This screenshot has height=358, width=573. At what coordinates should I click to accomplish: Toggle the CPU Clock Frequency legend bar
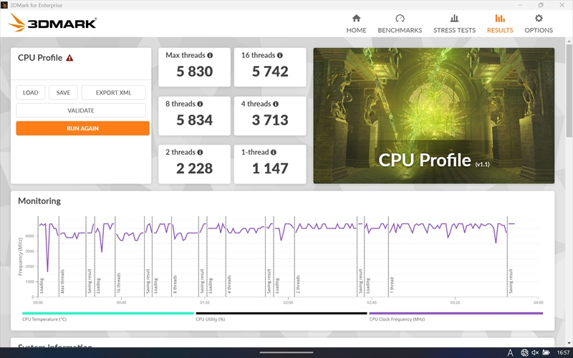(x=456, y=313)
